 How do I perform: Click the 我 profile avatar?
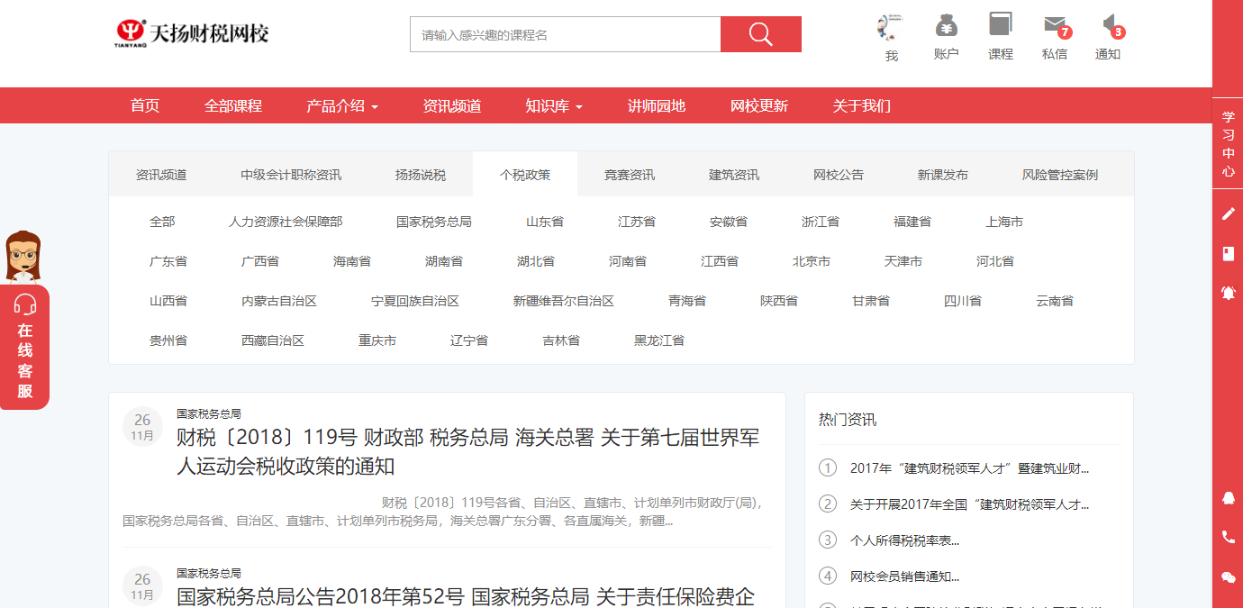click(891, 26)
